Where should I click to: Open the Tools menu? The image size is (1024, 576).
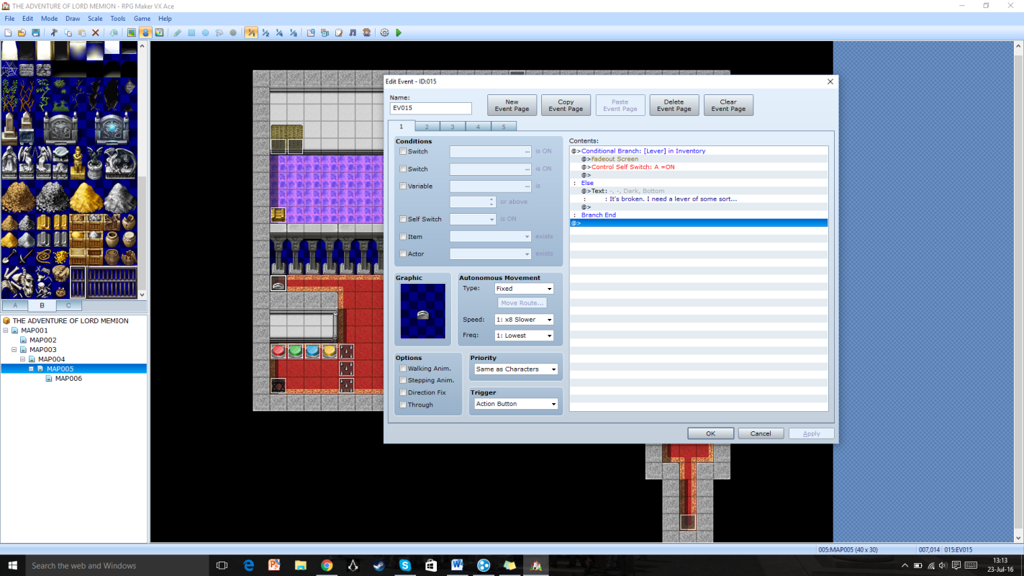tap(118, 19)
